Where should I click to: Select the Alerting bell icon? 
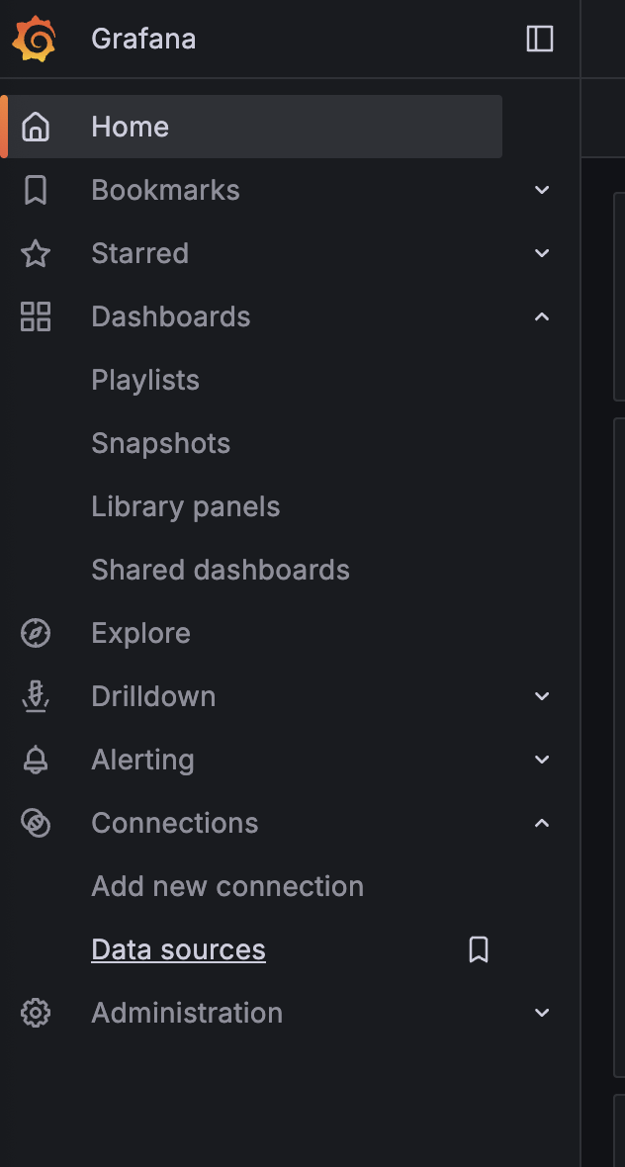[37, 759]
